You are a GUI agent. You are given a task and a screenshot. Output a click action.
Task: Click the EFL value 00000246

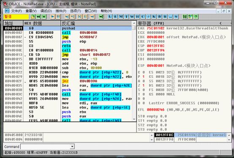pos(155,110)
